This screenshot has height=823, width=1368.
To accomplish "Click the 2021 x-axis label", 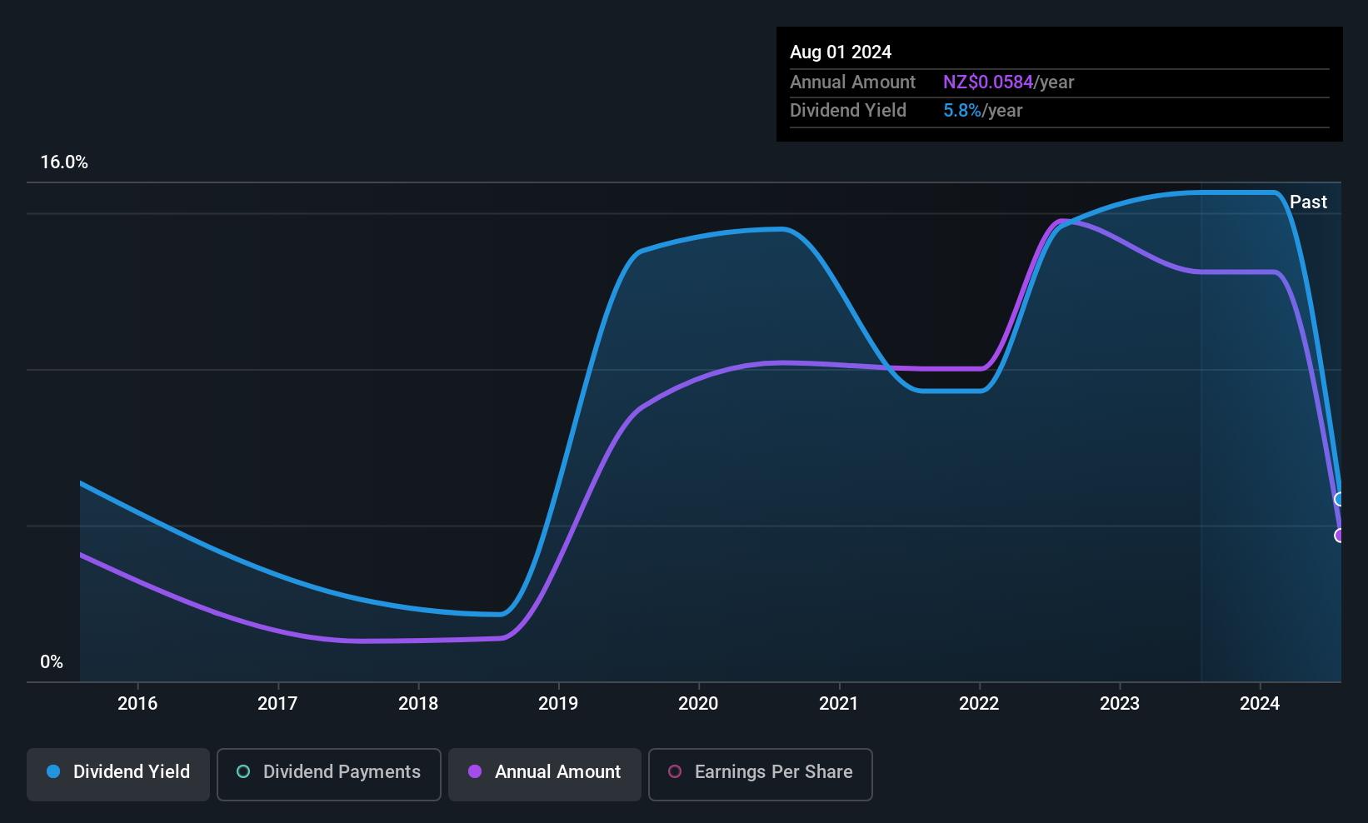I will pos(839,704).
